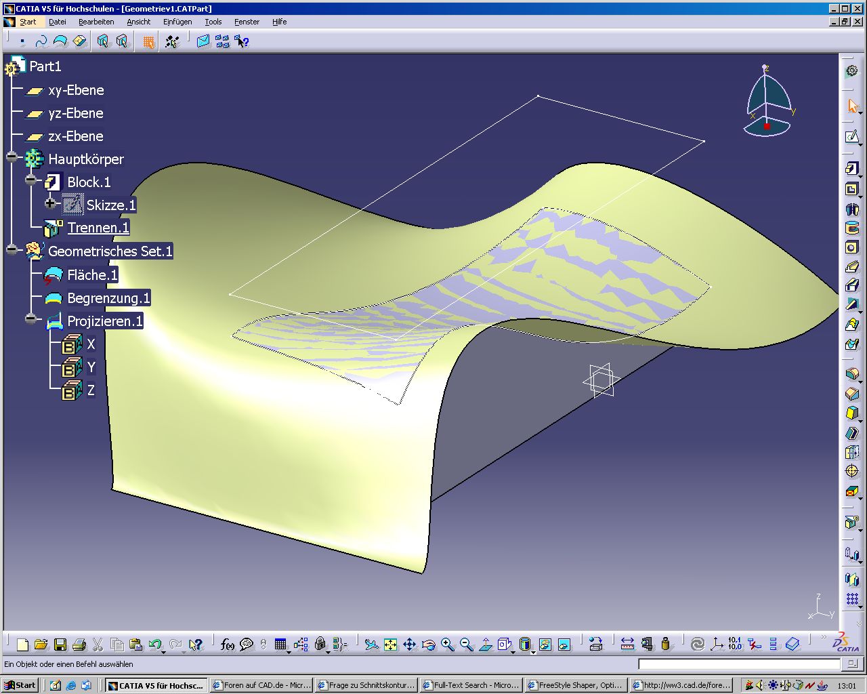Click the Pocket tool icon

[x=852, y=189]
